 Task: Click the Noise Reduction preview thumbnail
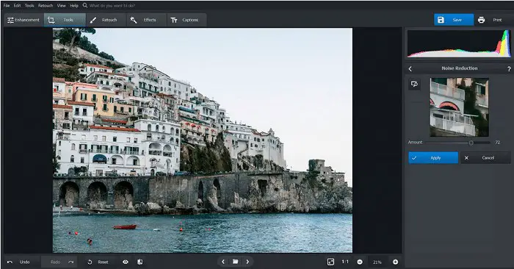[459, 107]
